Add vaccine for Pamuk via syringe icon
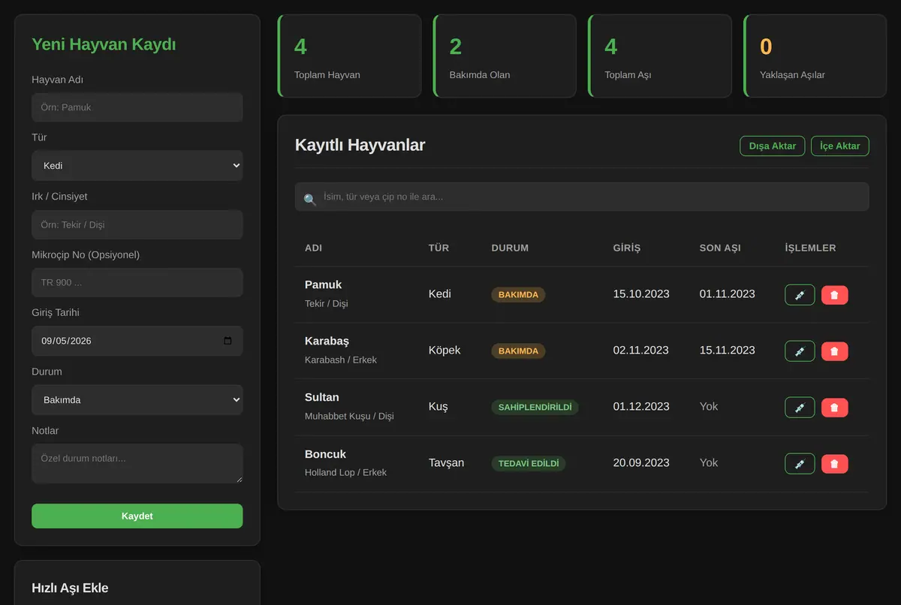This screenshot has height=605, width=901. [x=800, y=295]
